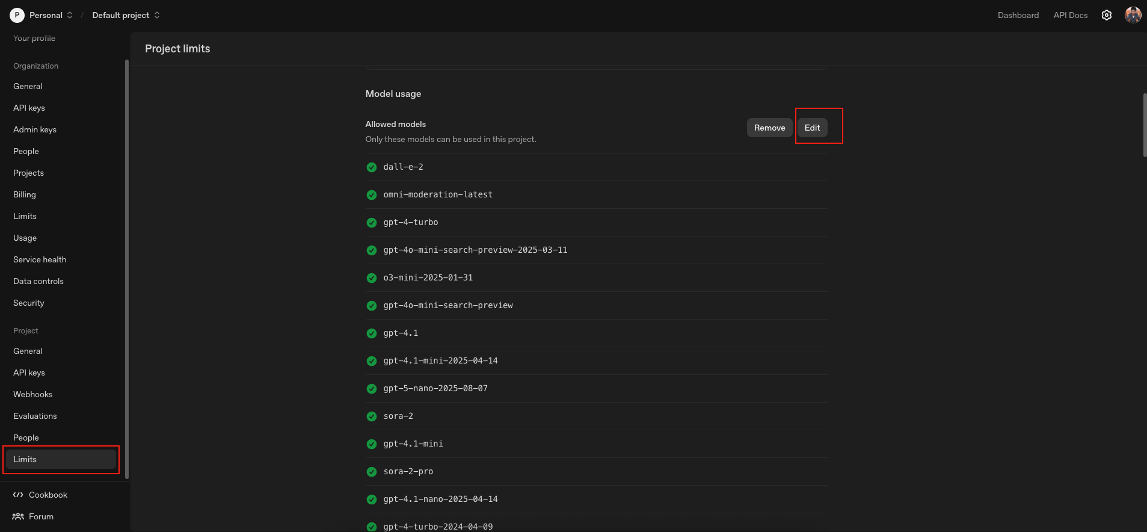Open settings via the gear icon
Screen dimensions: 1147x532
[1106, 15]
